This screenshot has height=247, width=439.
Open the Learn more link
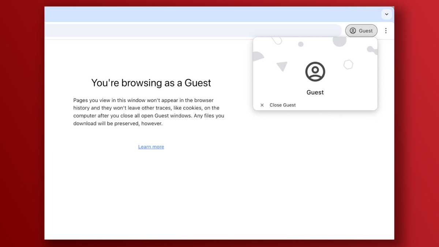pyautogui.click(x=151, y=146)
